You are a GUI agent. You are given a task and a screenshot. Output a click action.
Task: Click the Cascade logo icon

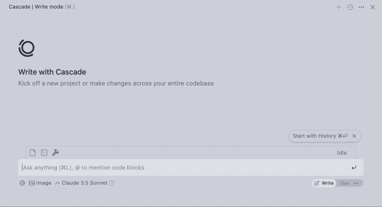point(27,48)
